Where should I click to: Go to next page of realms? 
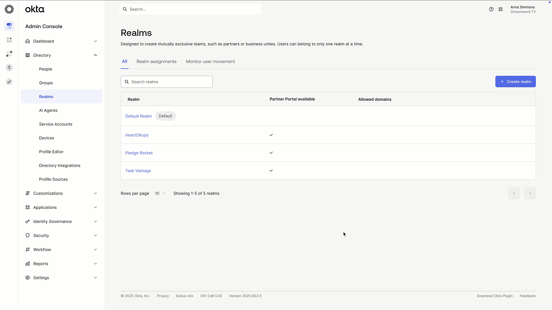530,193
